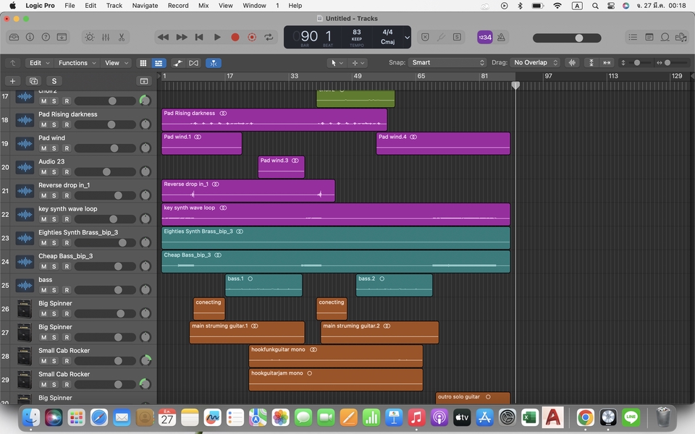Open the Library panel icon
The image size is (695, 434).
(14, 37)
